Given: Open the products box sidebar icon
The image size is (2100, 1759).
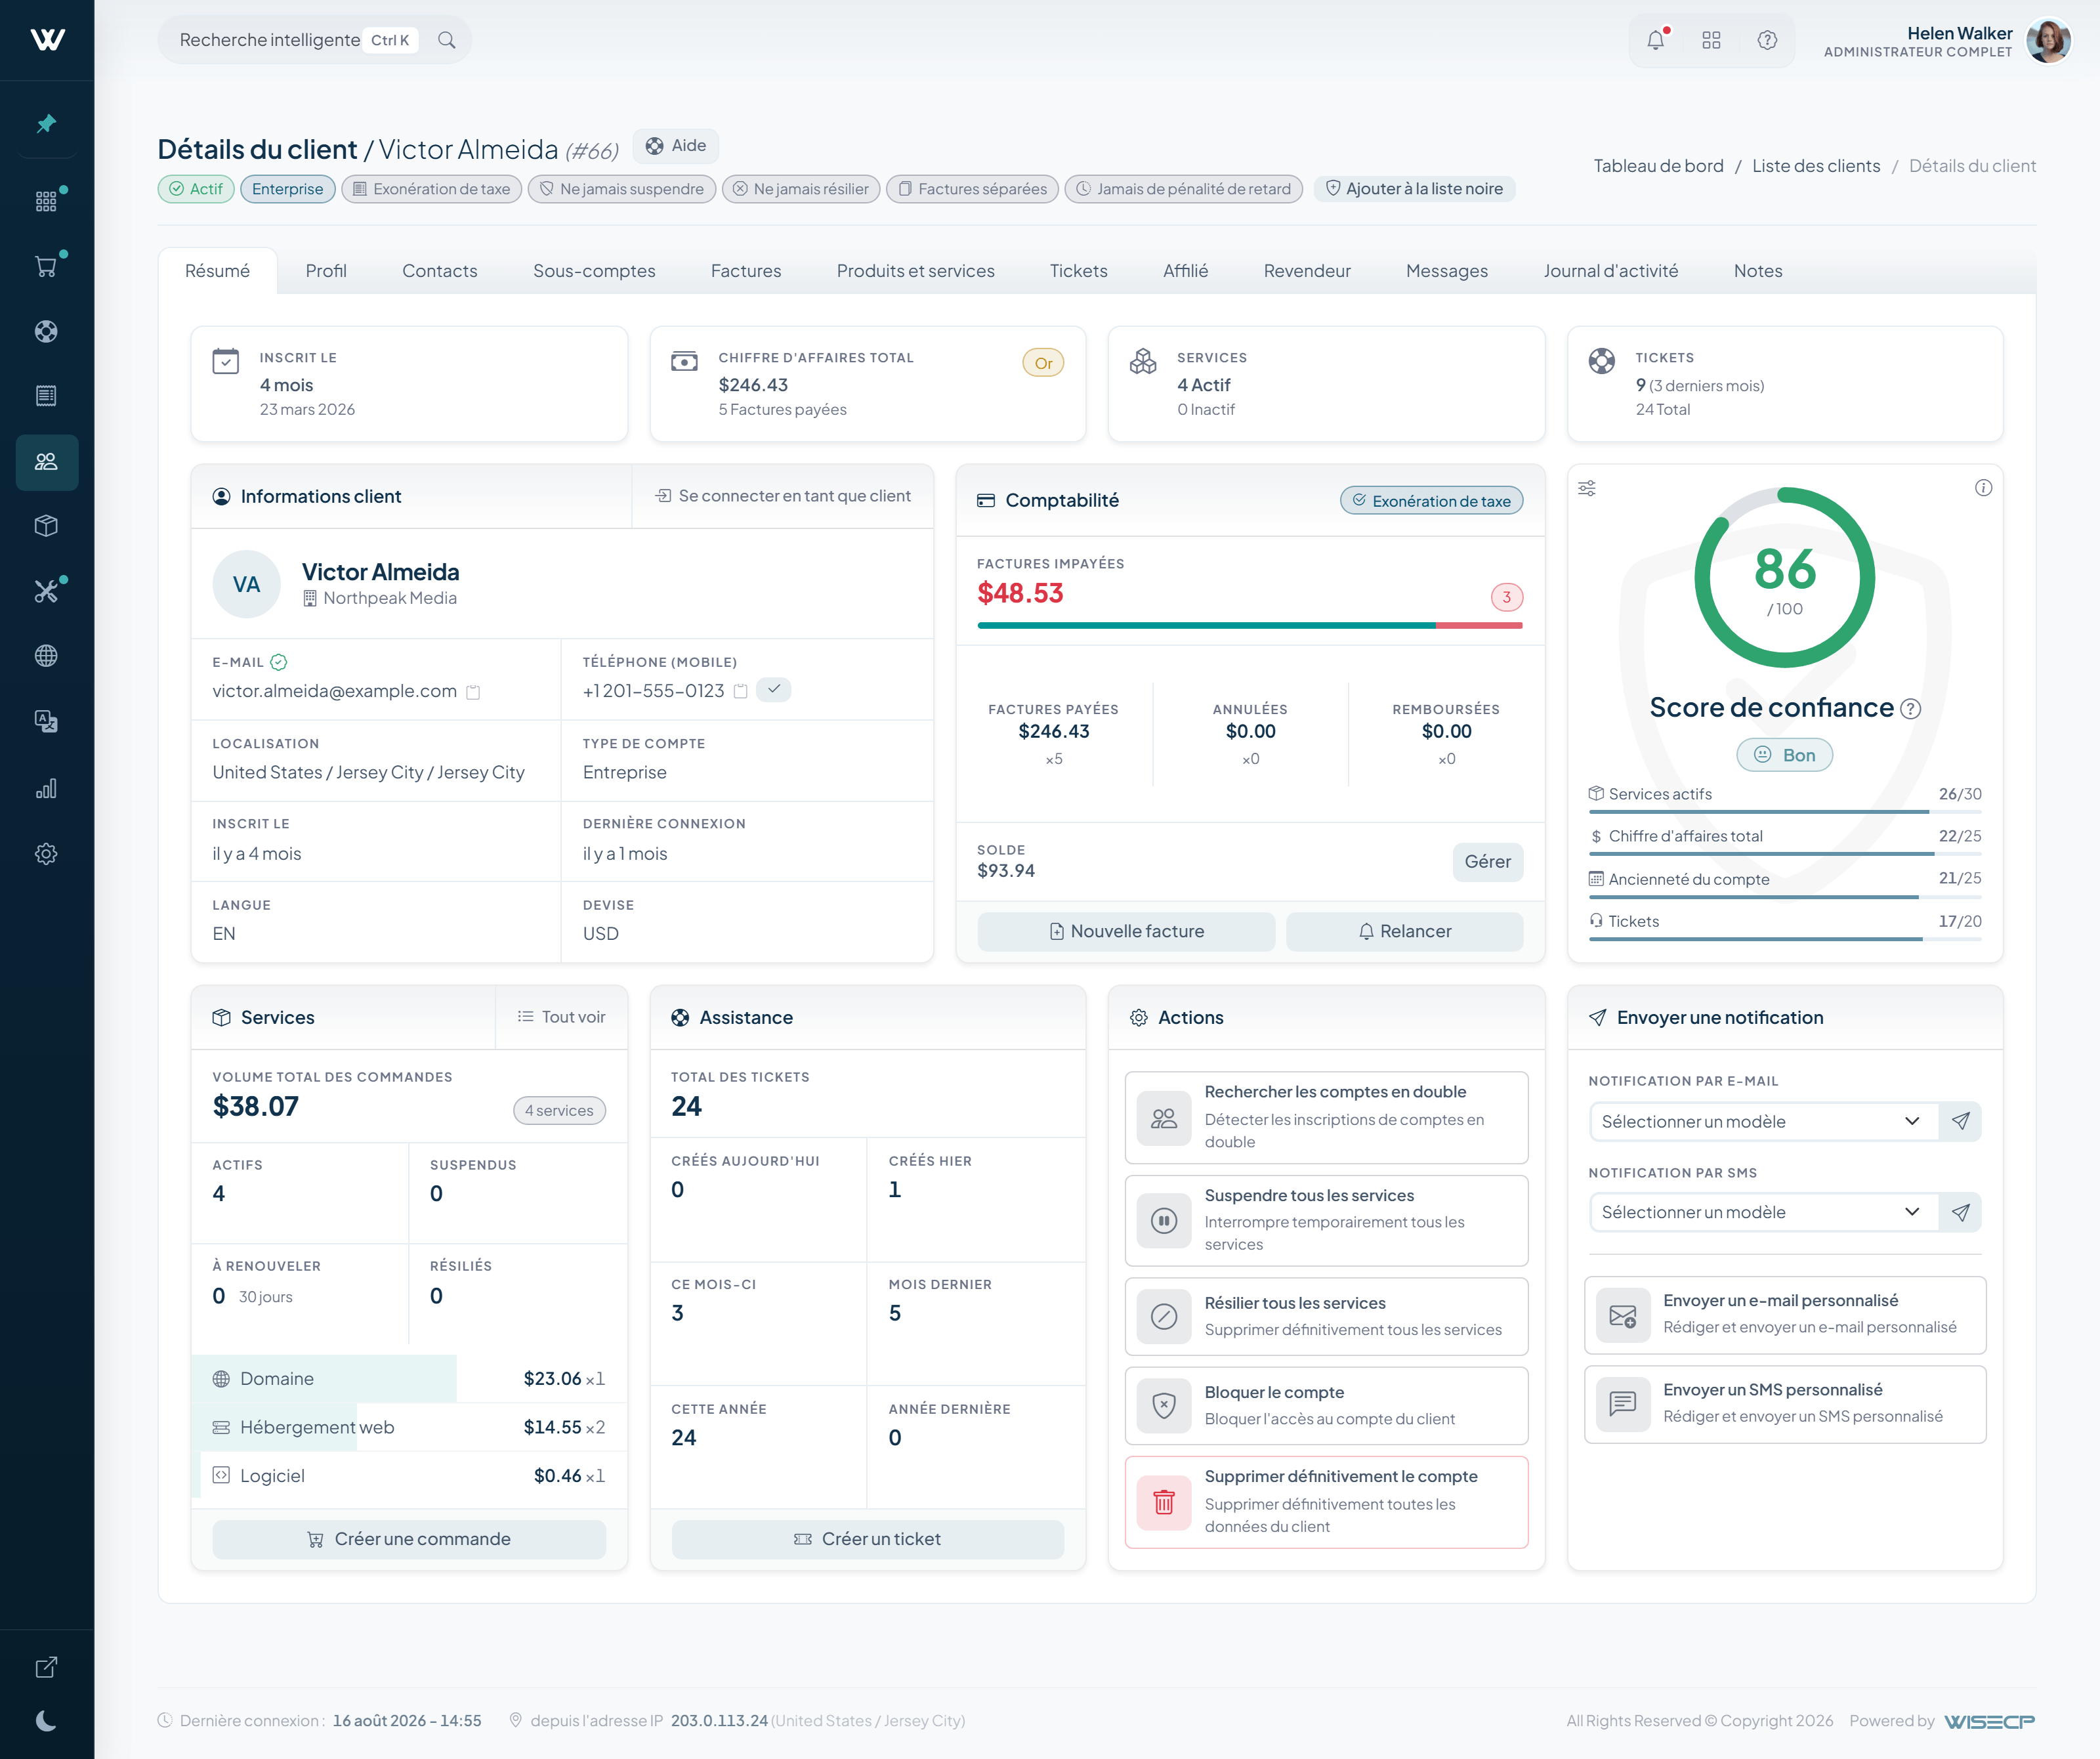Looking at the screenshot, I should point(46,526).
